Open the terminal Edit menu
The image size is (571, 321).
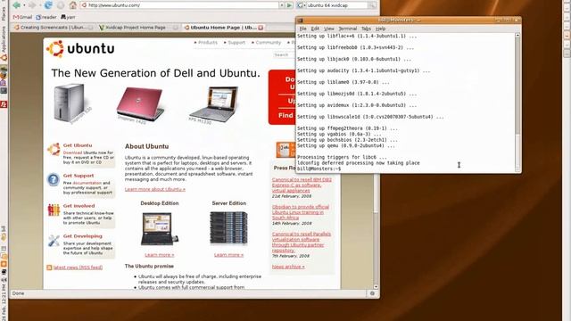[x=315, y=29]
